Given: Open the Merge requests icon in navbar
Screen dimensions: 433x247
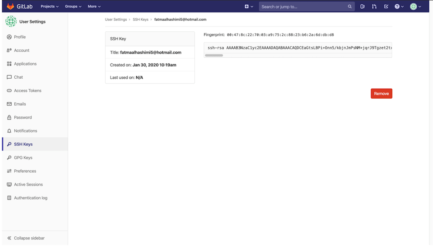Looking at the screenshot, I should [x=374, y=6].
